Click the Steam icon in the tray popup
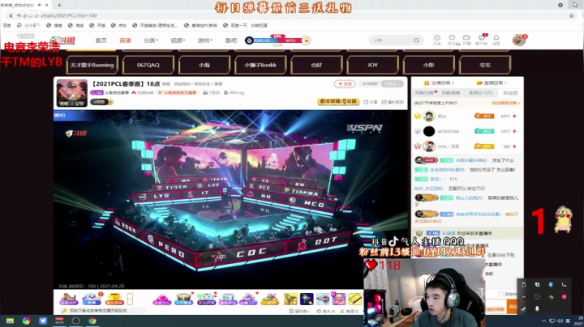The width and height of the screenshot is (584, 327). pyautogui.click(x=524, y=308)
